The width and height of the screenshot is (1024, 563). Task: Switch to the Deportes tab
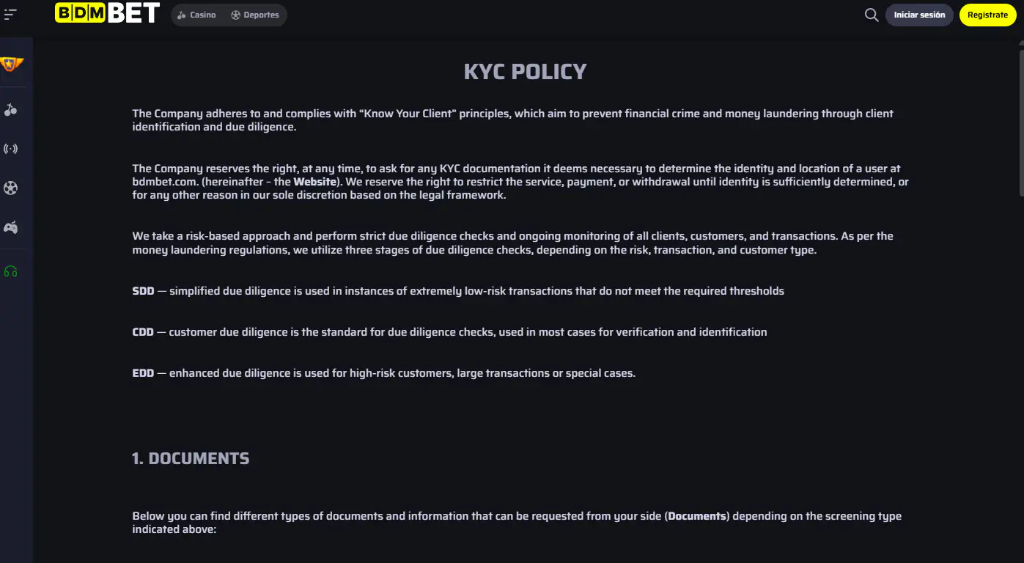pyautogui.click(x=255, y=15)
